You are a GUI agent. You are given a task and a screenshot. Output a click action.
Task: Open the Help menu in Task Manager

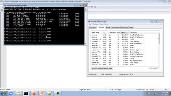coord(106,24)
